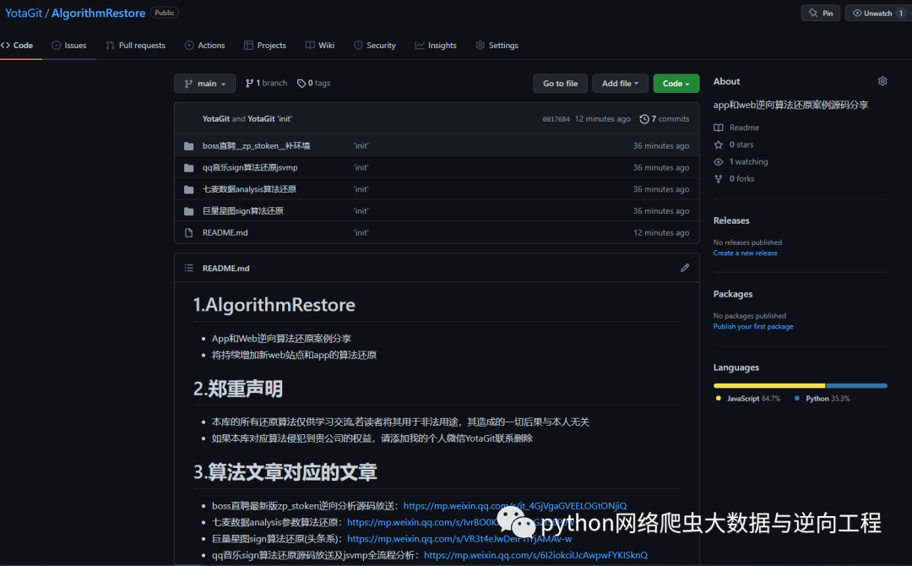Open the repository Settings tab
This screenshot has width=912, height=566.
tap(497, 46)
